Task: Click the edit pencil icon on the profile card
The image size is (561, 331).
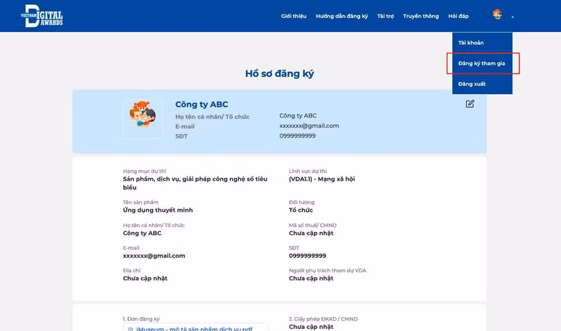Action: click(470, 104)
